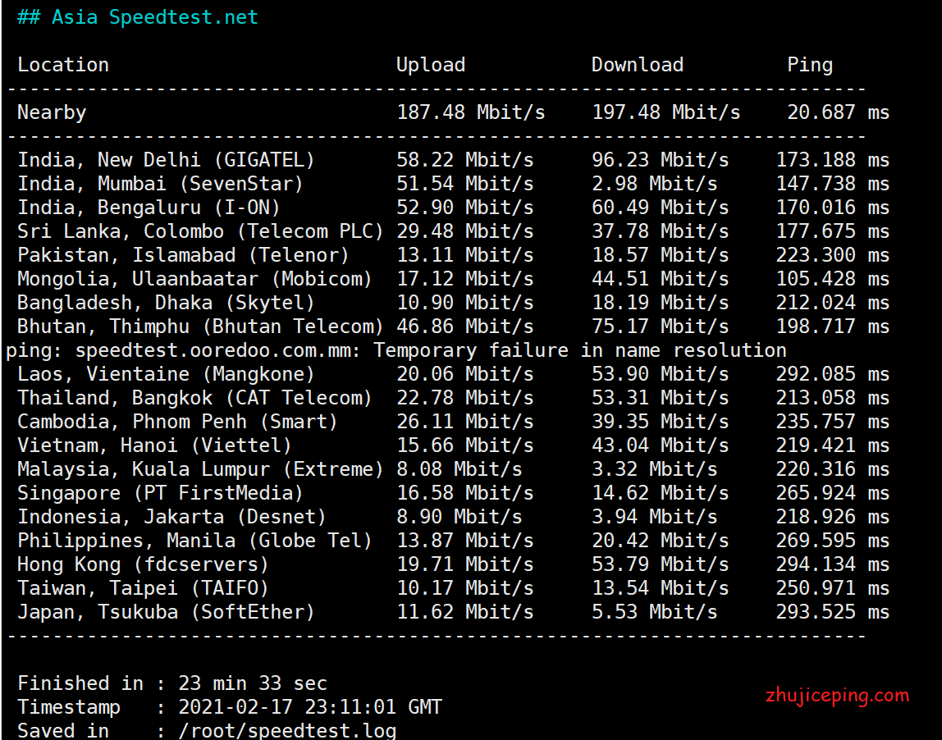Click 'Philippines, Manila (Globe Tel)' text
This screenshot has width=942, height=740.
pyautogui.click(x=194, y=541)
